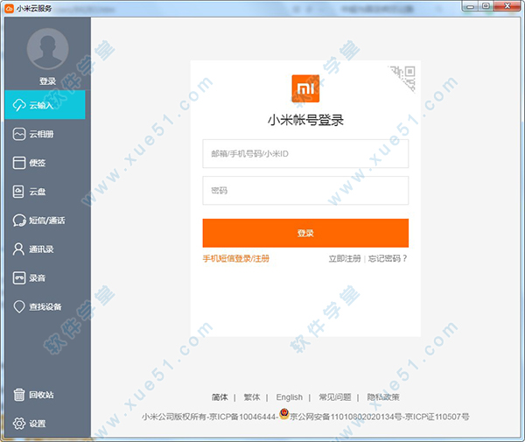Open the 设置 sidebar entry

[x=45, y=424]
